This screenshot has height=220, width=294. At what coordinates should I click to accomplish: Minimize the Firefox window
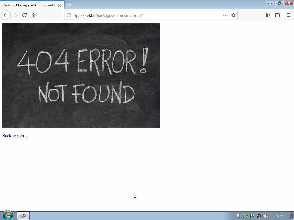click(270, 3)
